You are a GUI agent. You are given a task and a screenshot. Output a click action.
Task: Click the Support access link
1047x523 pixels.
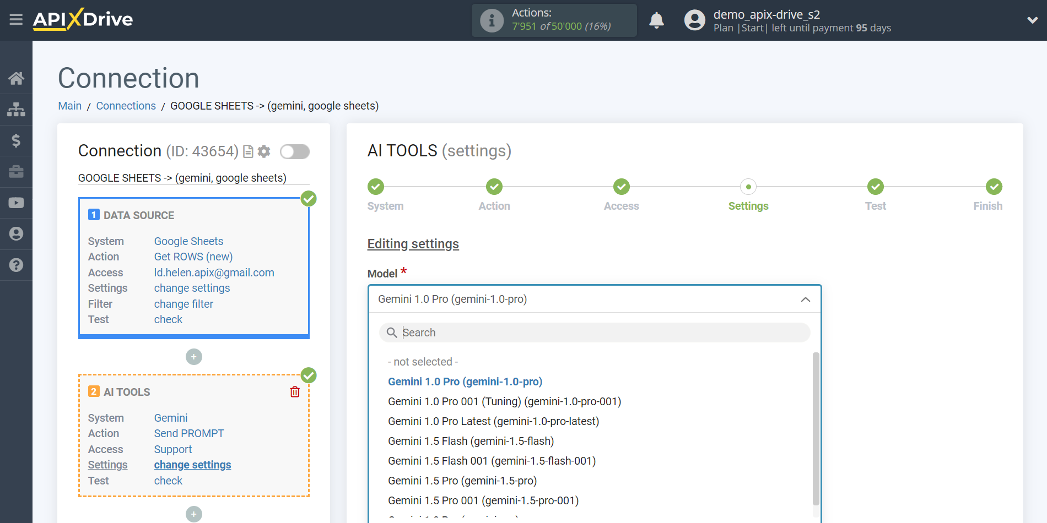pos(173,449)
